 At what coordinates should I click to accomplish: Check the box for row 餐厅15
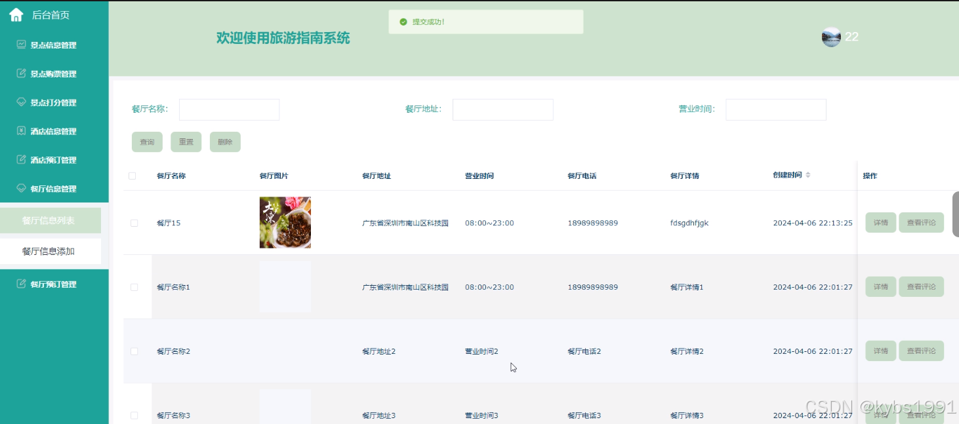(x=134, y=223)
